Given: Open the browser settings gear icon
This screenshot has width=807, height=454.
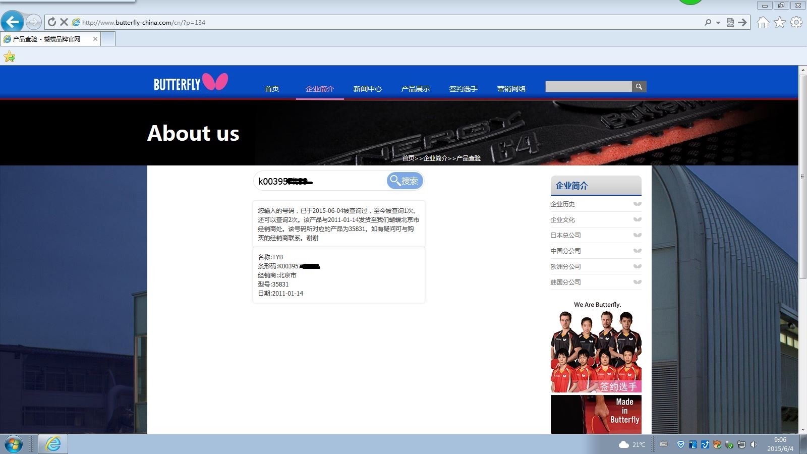Looking at the screenshot, I should point(796,22).
